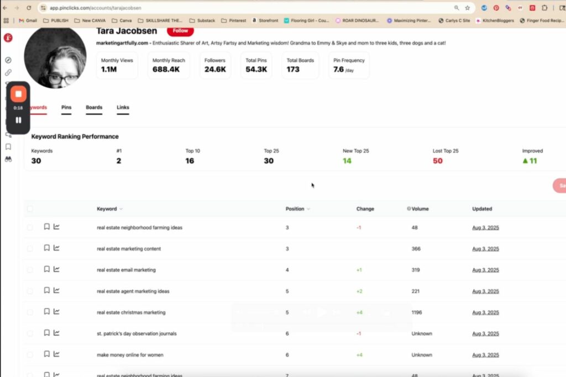Check the box for real estate neighborhood farming ideas, position 3
Screen dimensions: 566x377
coord(30,227)
